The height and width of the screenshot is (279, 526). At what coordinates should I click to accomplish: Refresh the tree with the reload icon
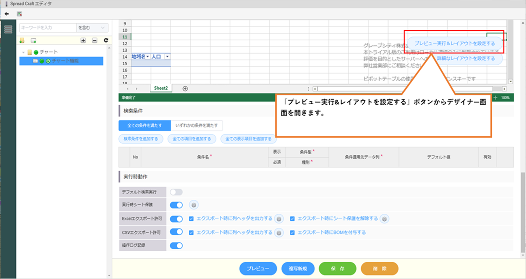coord(106,40)
